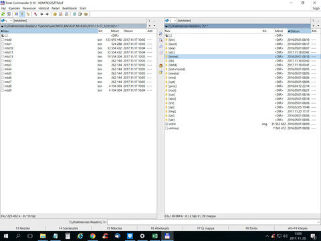Open the Kijelölés menu

[14, 8]
